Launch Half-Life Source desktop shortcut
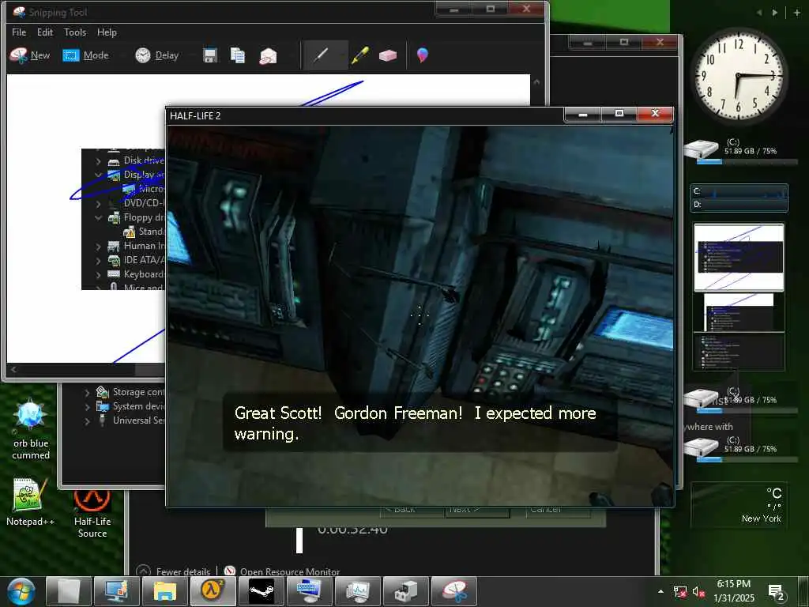 pos(92,514)
